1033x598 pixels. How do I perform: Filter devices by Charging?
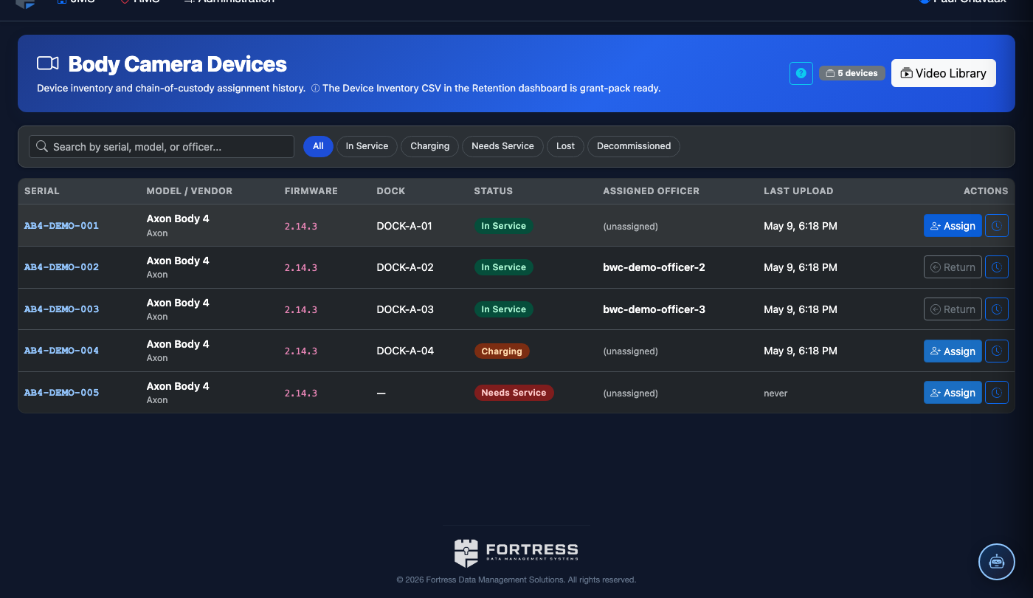pyautogui.click(x=430, y=146)
